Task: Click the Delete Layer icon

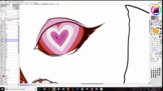Action: click(6, 24)
